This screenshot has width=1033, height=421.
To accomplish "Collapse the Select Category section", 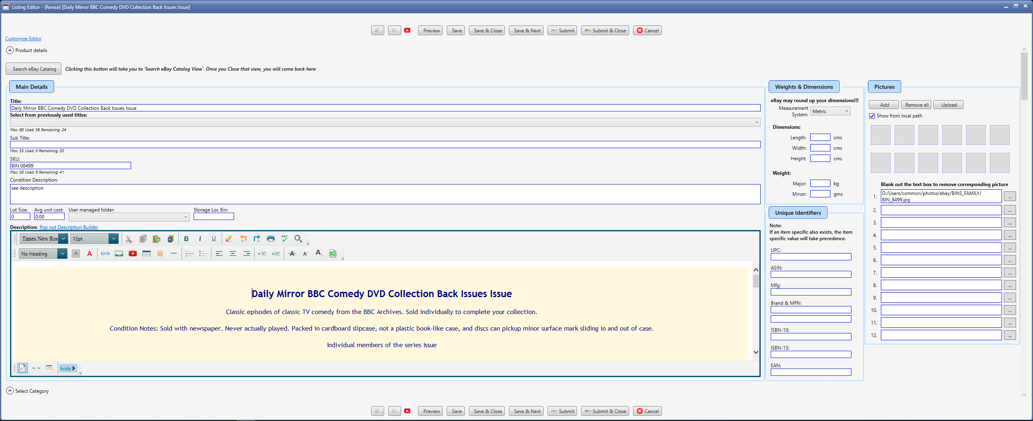I will 10,391.
